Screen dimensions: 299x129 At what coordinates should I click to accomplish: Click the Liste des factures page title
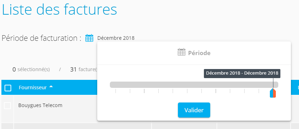tap(59, 9)
